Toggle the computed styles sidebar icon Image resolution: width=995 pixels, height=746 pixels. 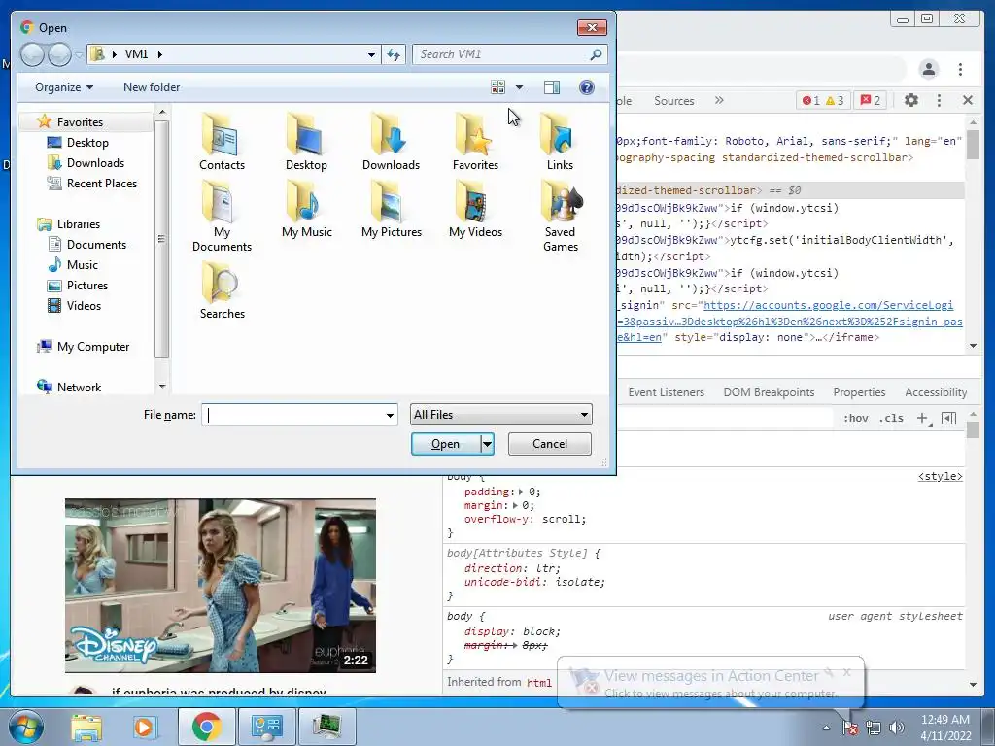coord(948,418)
